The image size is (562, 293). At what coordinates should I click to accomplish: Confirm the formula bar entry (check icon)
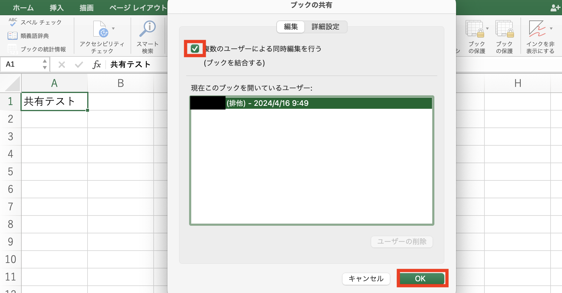pos(79,64)
